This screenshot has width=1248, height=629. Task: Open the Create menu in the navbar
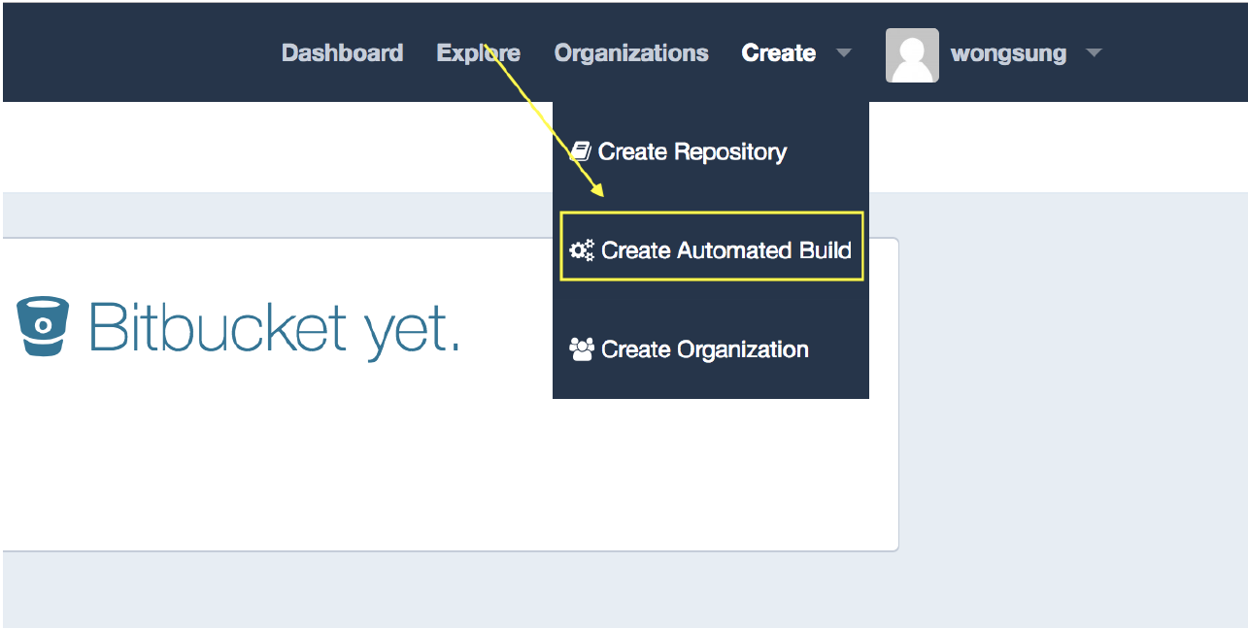tap(778, 52)
